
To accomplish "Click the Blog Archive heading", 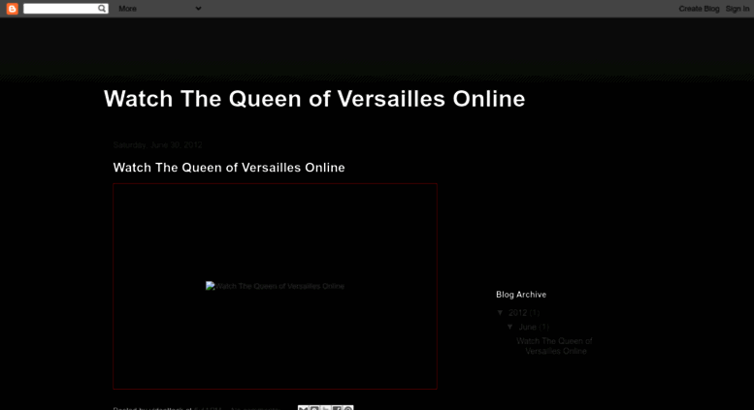I will coord(521,295).
